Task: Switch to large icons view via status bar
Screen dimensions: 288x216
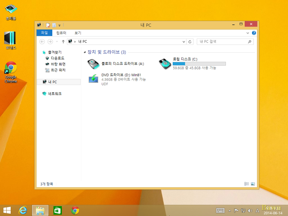Action: tap(253, 184)
